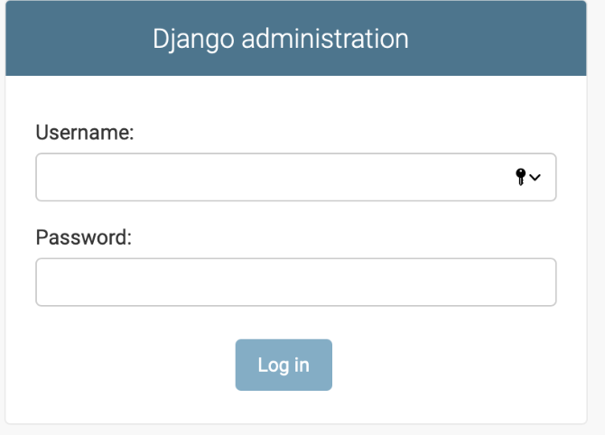The width and height of the screenshot is (605, 435).
Task: Click the Django administration header title
Action: 281,39
